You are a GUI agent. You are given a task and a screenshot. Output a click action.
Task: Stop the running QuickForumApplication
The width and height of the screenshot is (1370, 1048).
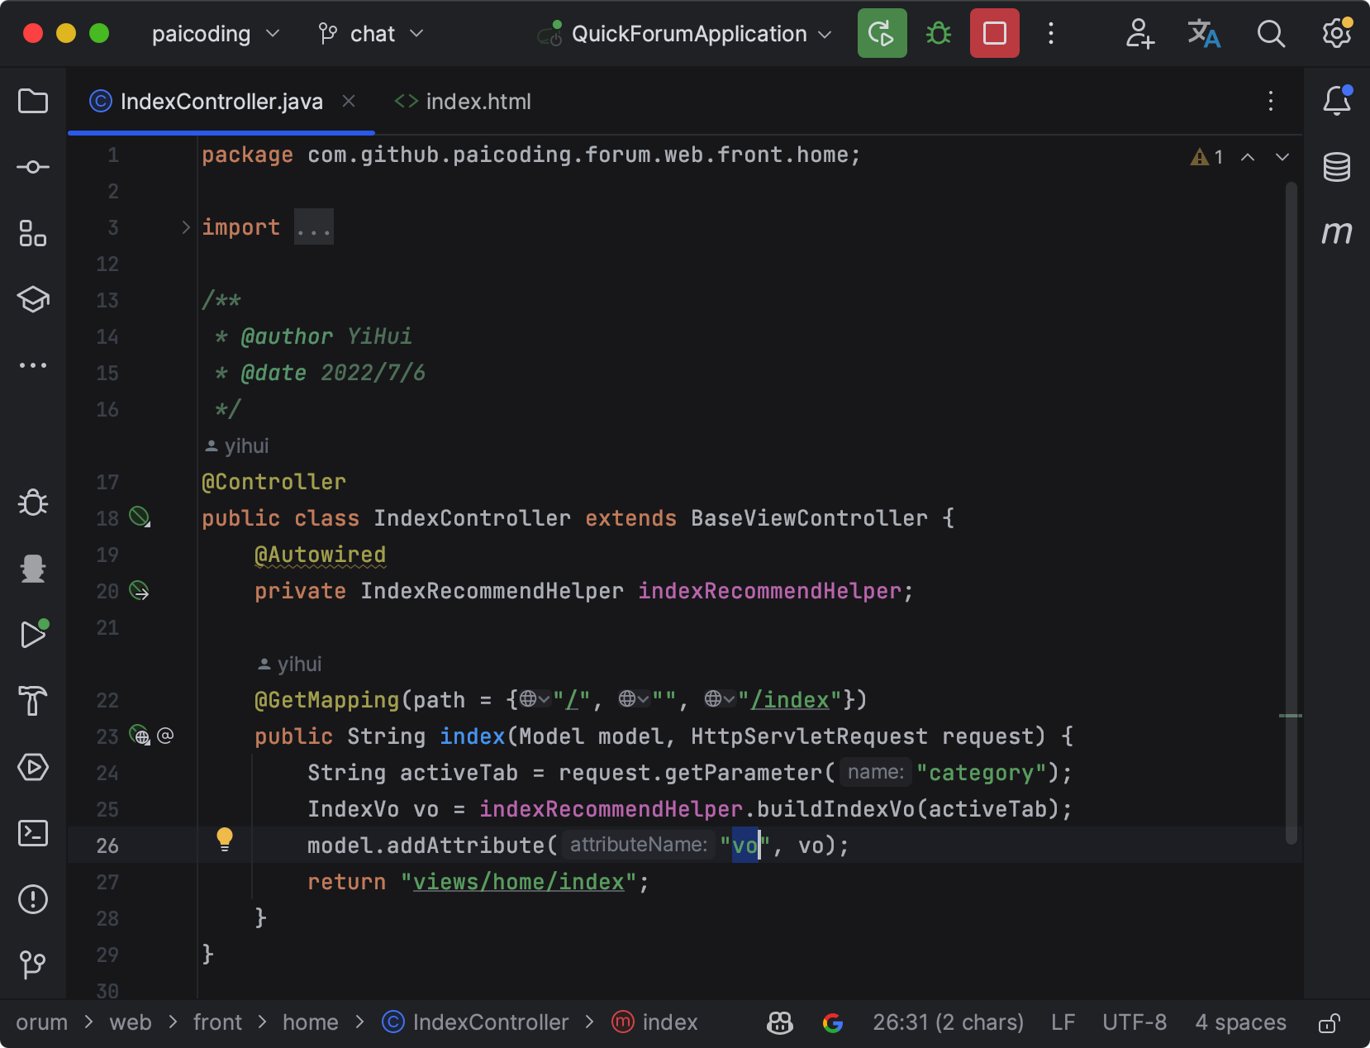pyautogui.click(x=994, y=34)
